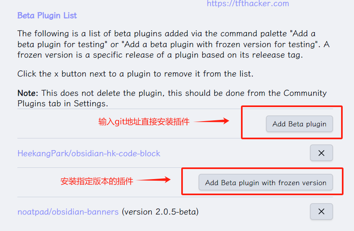
Task: Click the Beta Plugin List heading
Action: 47,16
